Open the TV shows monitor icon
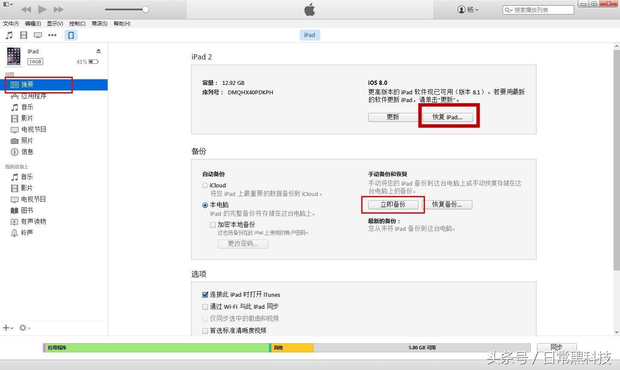Viewport: 620px width, 370px height. coord(38,35)
